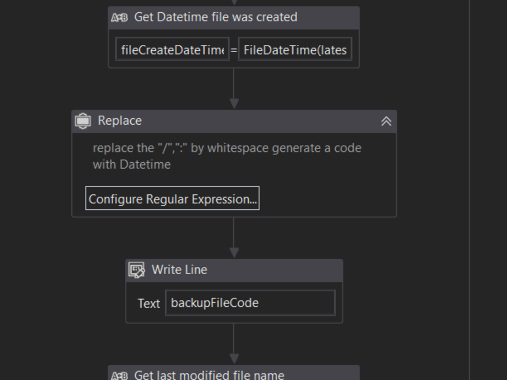The image size is (507, 380).
Task: Select the 'Get last modified file name' title
Action: click(209, 375)
